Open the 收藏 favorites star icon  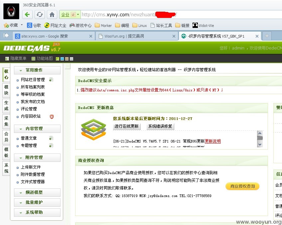[x=6, y=25]
